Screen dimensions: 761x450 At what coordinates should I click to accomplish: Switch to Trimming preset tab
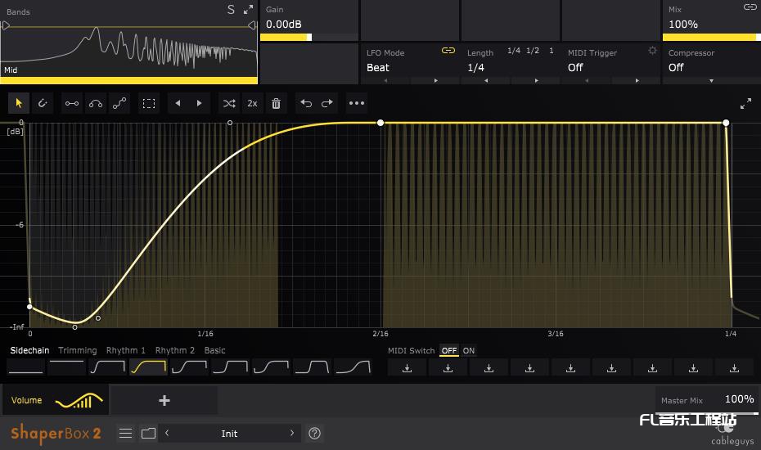point(78,350)
